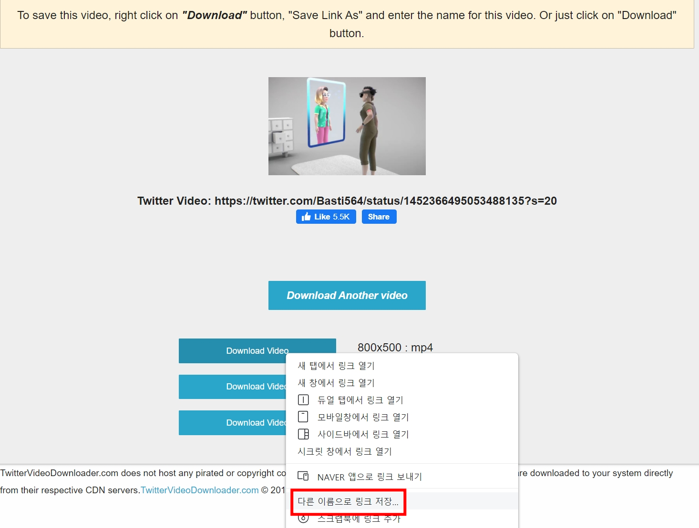
Task: Click the video preview thumbnail
Action: pos(347,126)
